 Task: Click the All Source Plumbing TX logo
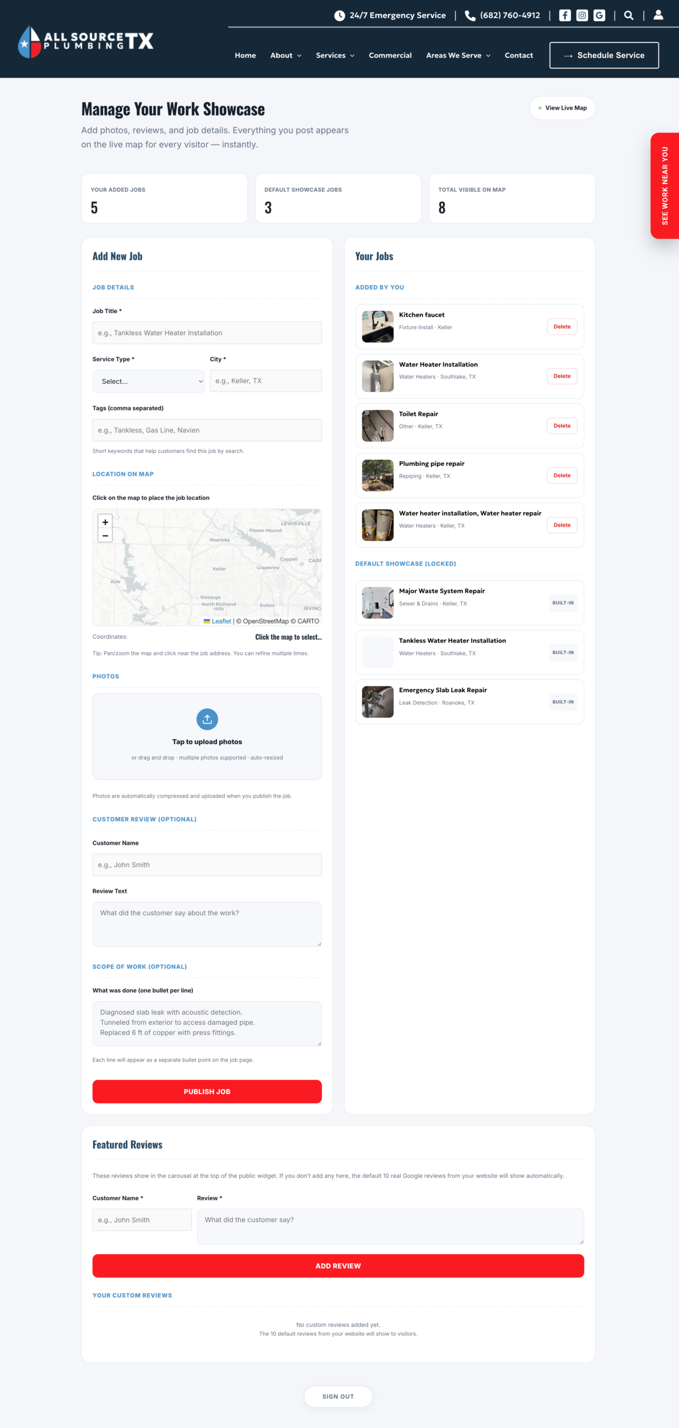pyautogui.click(x=85, y=41)
